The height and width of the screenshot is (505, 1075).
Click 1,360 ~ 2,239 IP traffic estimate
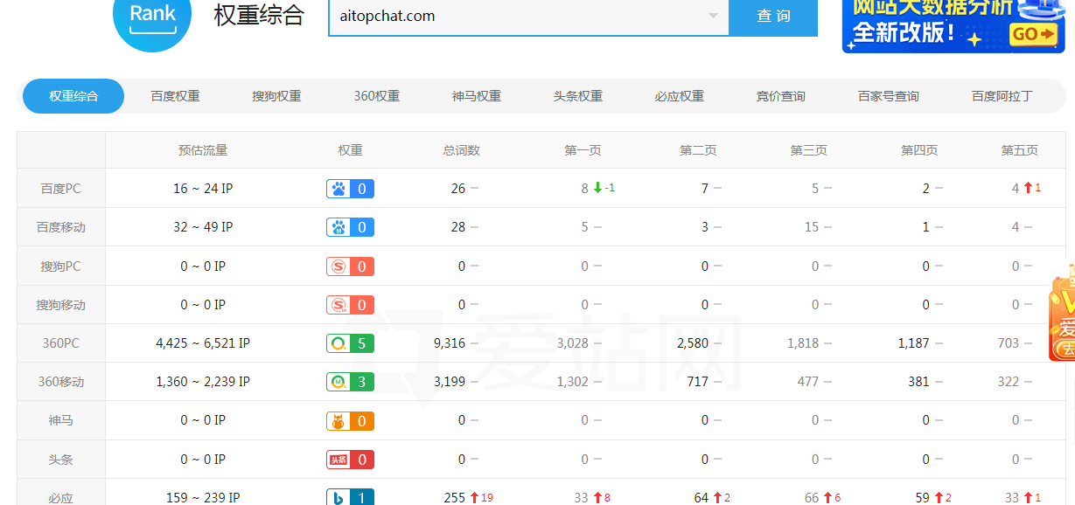[203, 381]
